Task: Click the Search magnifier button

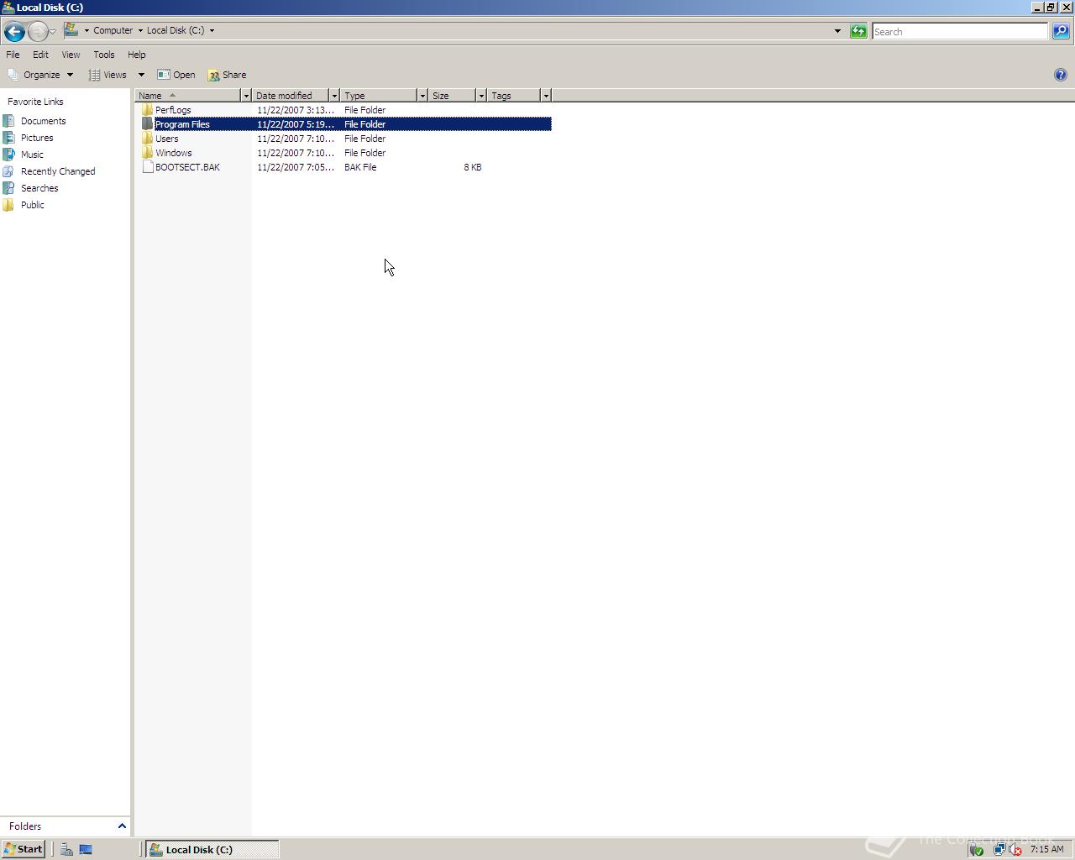Action: (x=1061, y=31)
